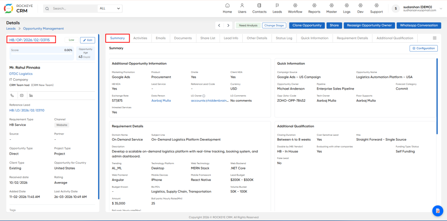Switch to the Summary tab

(x=117, y=38)
